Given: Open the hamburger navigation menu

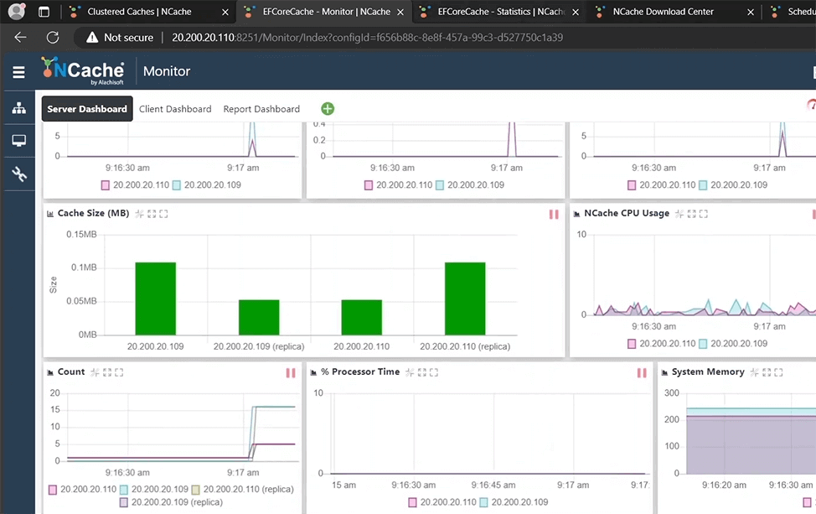Looking at the screenshot, I should [18, 72].
